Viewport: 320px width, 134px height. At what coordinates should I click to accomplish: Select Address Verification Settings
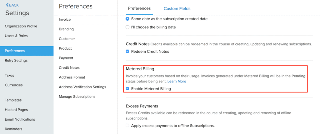click(x=82, y=87)
